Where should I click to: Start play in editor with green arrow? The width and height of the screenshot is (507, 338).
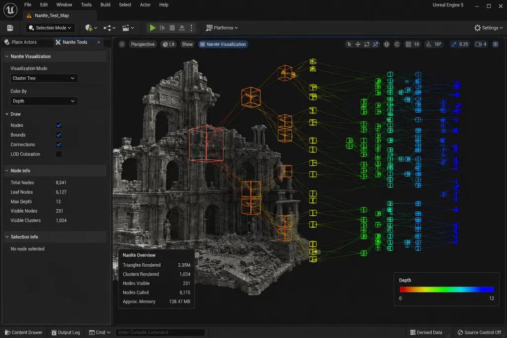[x=152, y=28]
